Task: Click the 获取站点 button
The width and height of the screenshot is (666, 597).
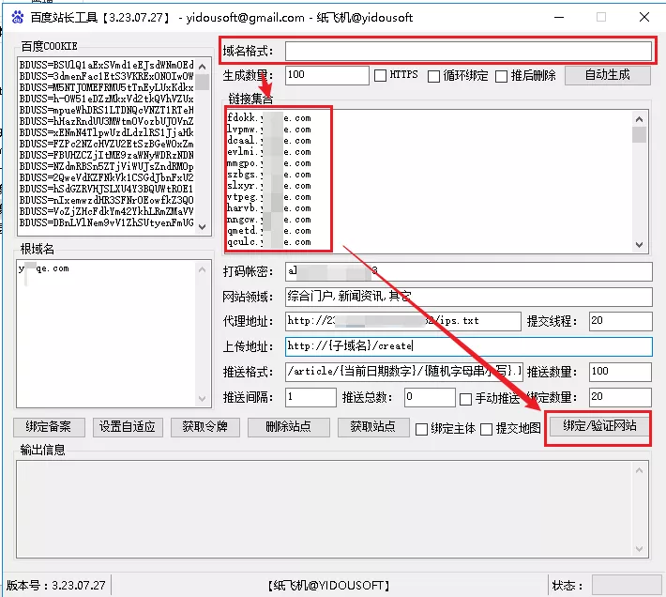Action: [373, 427]
